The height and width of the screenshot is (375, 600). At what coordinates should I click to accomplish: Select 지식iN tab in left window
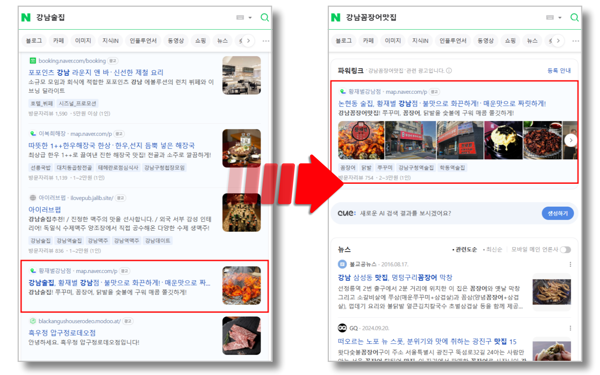click(x=110, y=40)
